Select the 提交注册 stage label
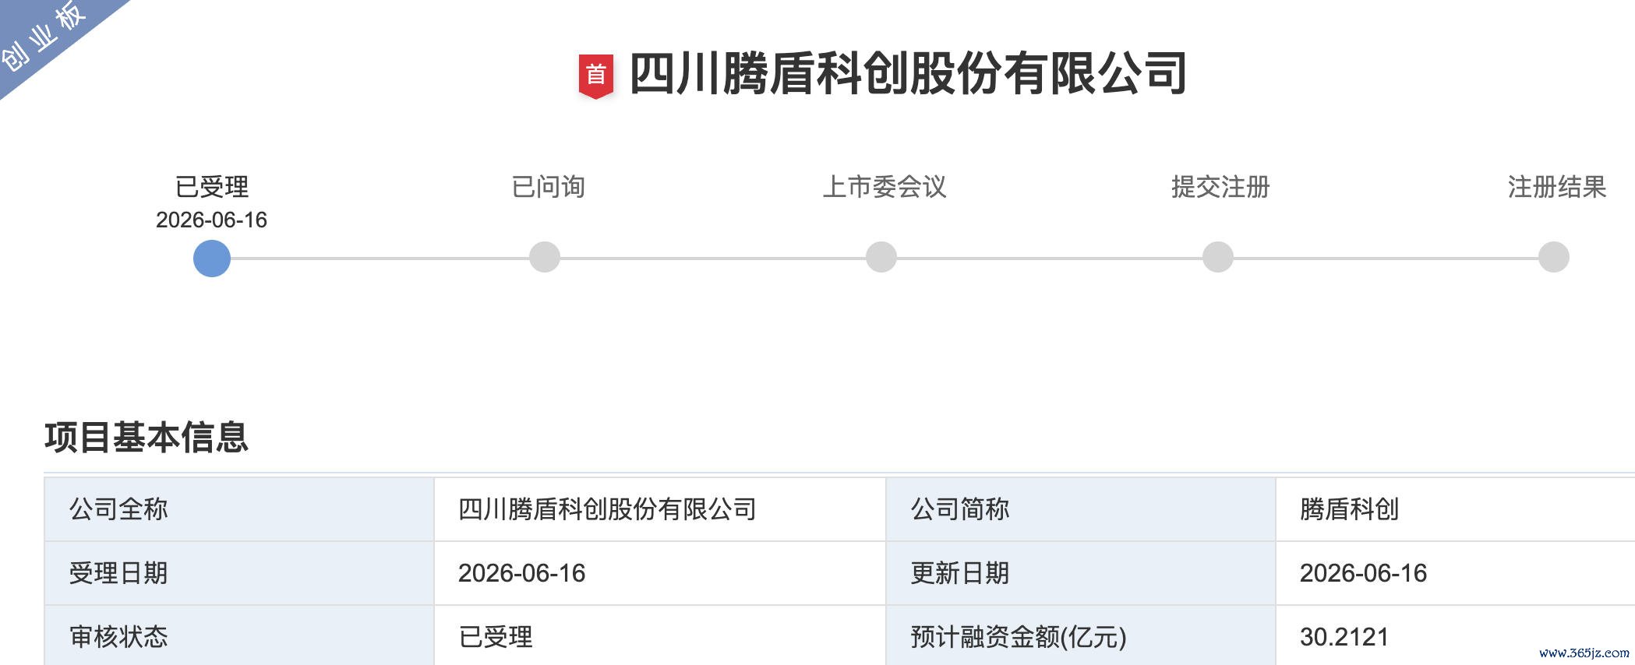1635x665 pixels. click(1220, 187)
